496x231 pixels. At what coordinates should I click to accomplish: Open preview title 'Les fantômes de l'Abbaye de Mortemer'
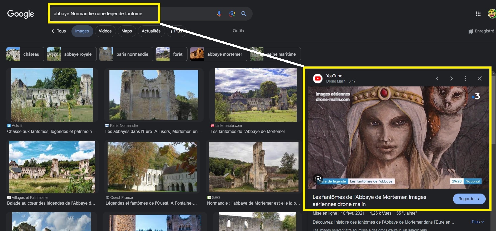click(x=369, y=200)
